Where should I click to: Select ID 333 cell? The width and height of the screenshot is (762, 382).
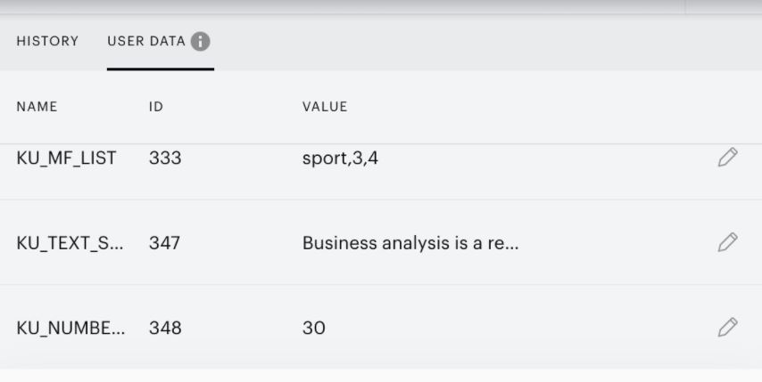(165, 158)
